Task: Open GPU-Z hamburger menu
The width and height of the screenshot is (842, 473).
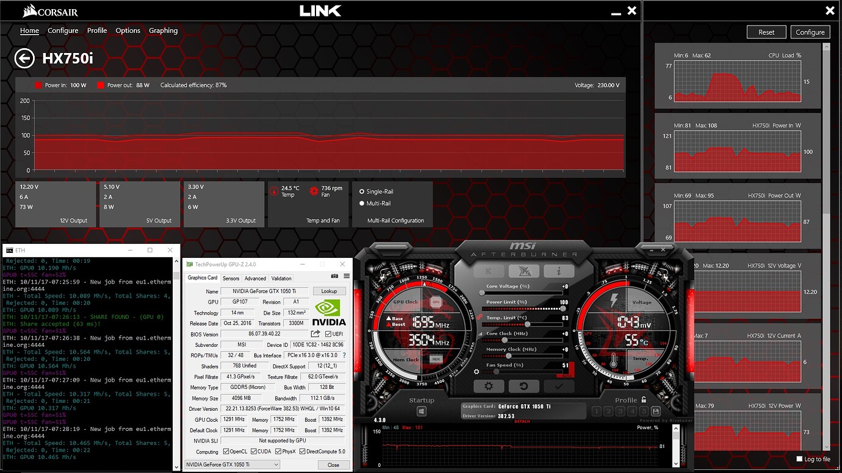Action: pyautogui.click(x=346, y=276)
